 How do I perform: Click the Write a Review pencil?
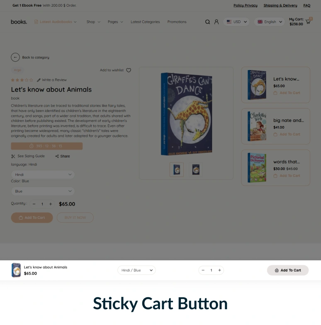pyautogui.click(x=39, y=80)
